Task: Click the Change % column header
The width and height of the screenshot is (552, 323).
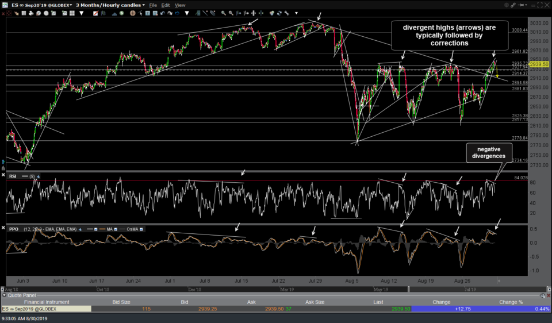Action: [511, 302]
